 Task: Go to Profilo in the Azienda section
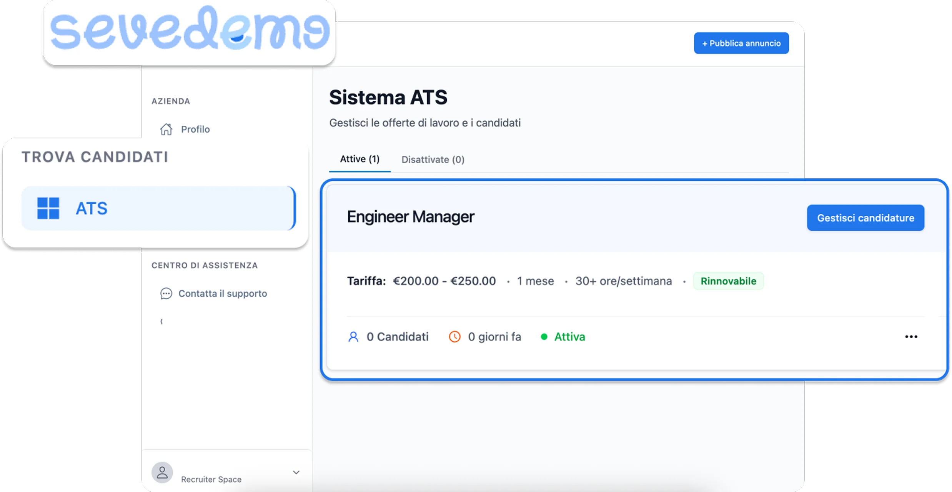195,129
